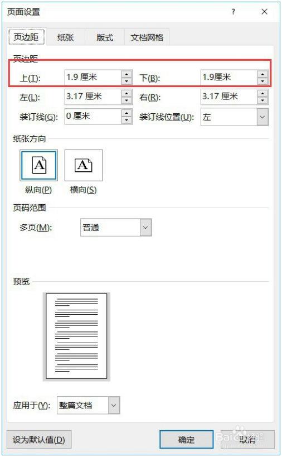Increase the gutter (装订线) value
The image size is (282, 457).
[x=127, y=113]
